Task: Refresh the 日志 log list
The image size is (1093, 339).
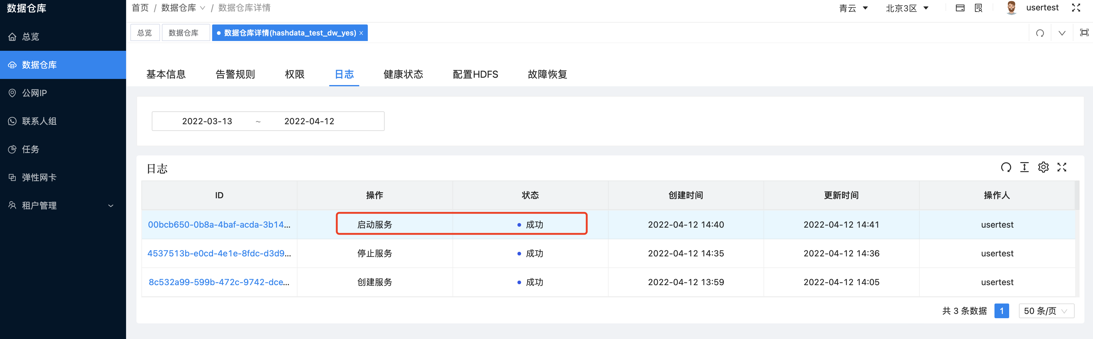Action: tap(1006, 167)
